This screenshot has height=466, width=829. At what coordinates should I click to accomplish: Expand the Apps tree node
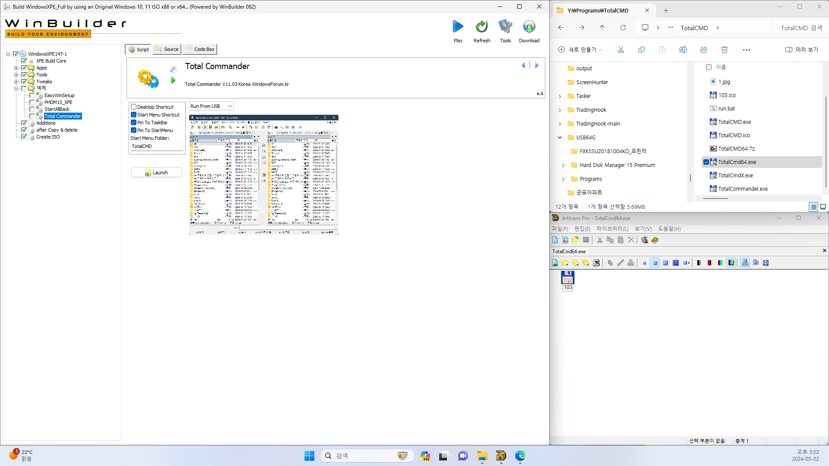(x=16, y=68)
